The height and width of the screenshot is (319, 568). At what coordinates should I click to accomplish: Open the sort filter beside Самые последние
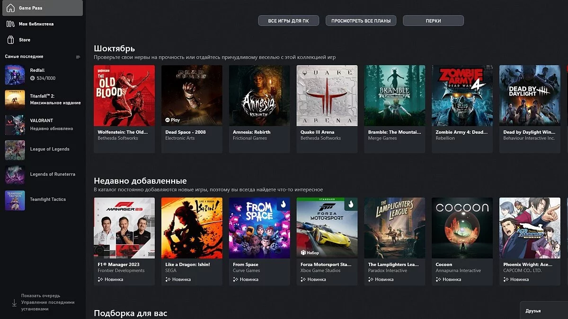pos(78,57)
